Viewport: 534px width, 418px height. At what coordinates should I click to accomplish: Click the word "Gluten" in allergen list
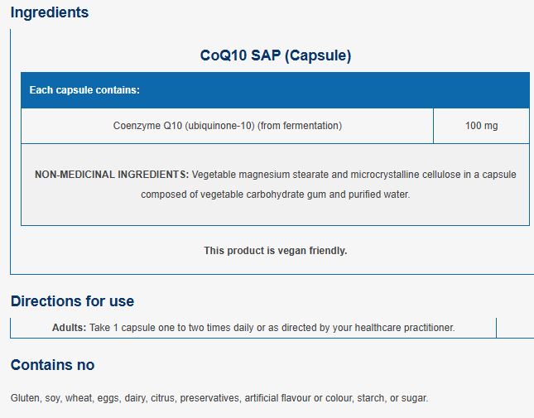pos(25,398)
